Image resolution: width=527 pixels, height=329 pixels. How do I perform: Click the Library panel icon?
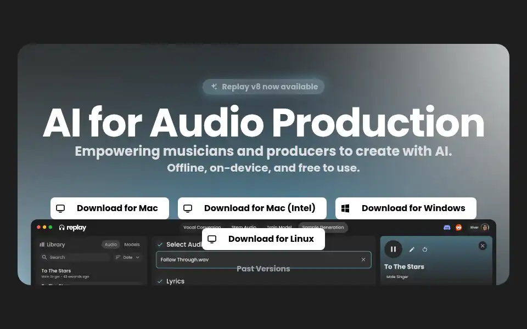click(42, 245)
